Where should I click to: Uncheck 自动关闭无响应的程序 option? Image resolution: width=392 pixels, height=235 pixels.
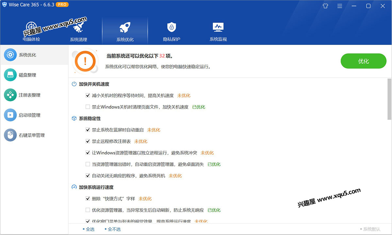(88, 176)
